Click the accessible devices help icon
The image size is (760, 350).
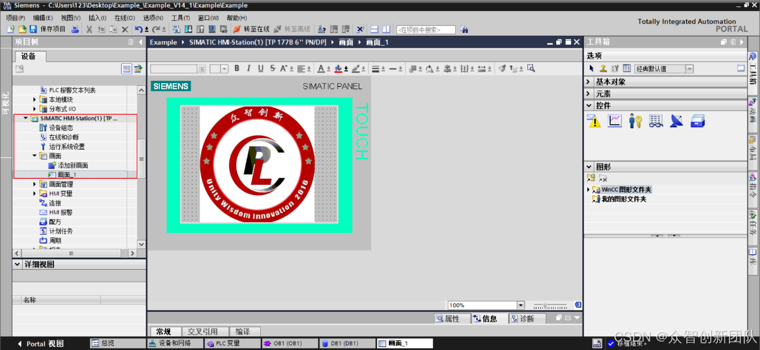(322, 29)
